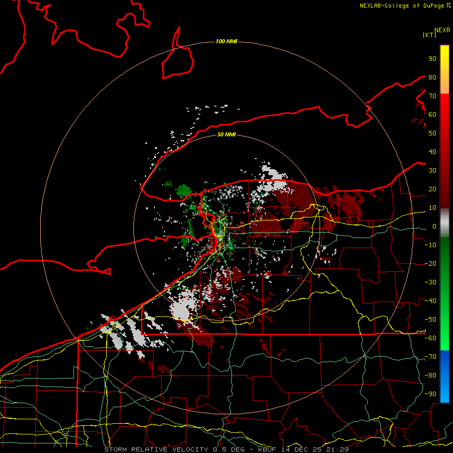453x453 pixels.
Task: Click the -70 value on the color scale
Action: [430, 357]
